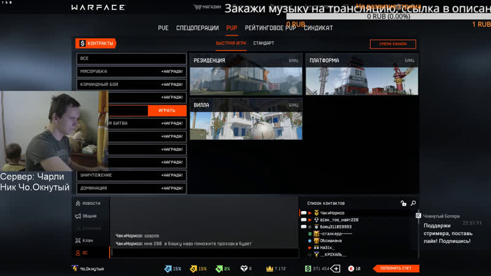Choose the Вилла map thumbnail
This screenshot has height=276, width=491.
[246, 119]
